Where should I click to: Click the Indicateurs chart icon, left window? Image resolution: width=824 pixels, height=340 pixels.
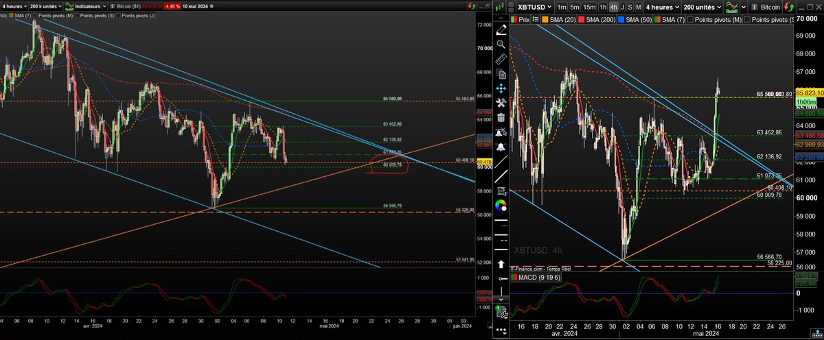[x=69, y=6]
